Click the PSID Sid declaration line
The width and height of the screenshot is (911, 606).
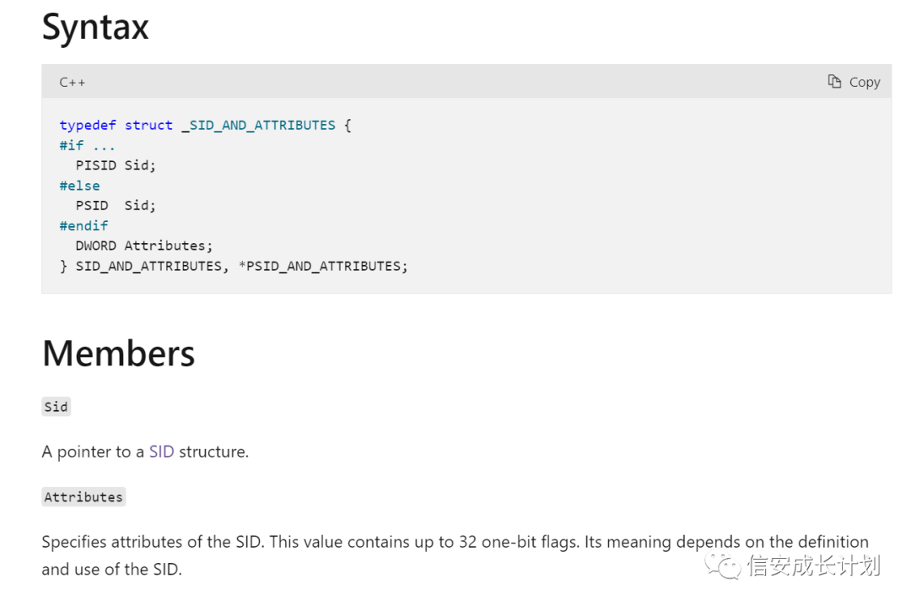click(116, 205)
